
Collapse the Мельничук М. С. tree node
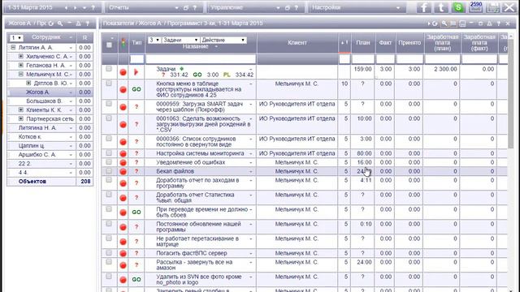pos(21,74)
